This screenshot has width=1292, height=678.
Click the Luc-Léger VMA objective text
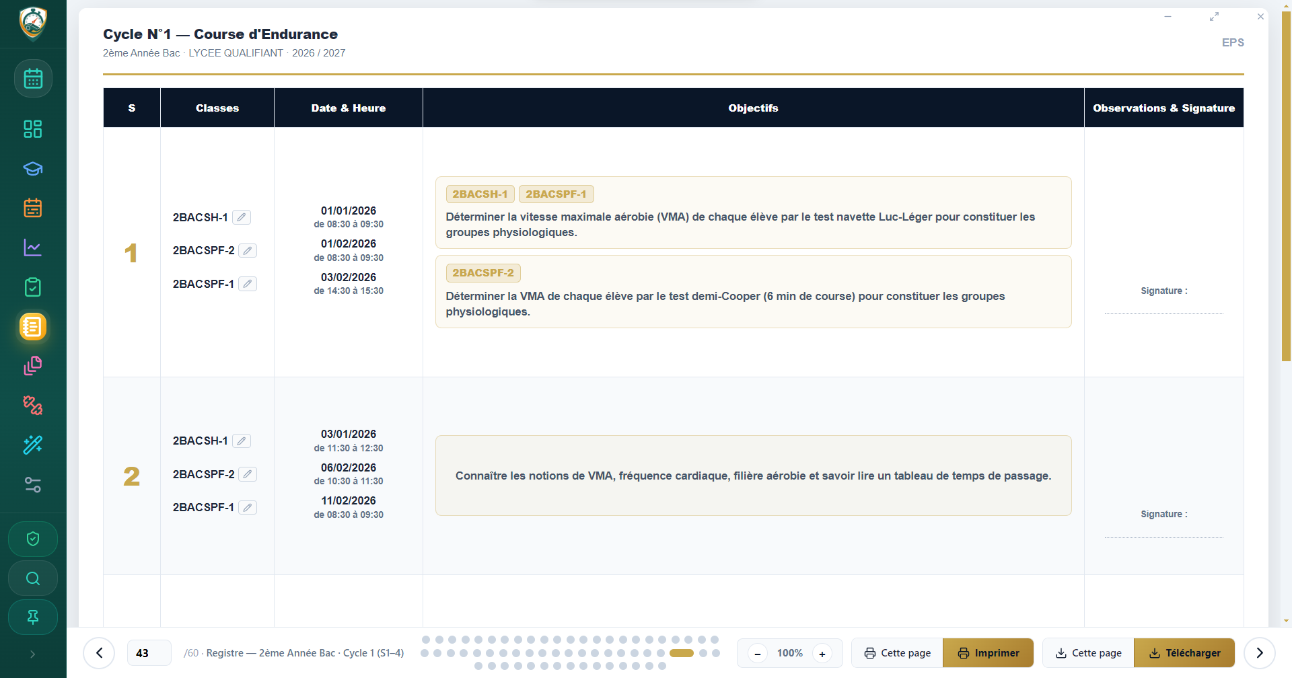coord(740,225)
